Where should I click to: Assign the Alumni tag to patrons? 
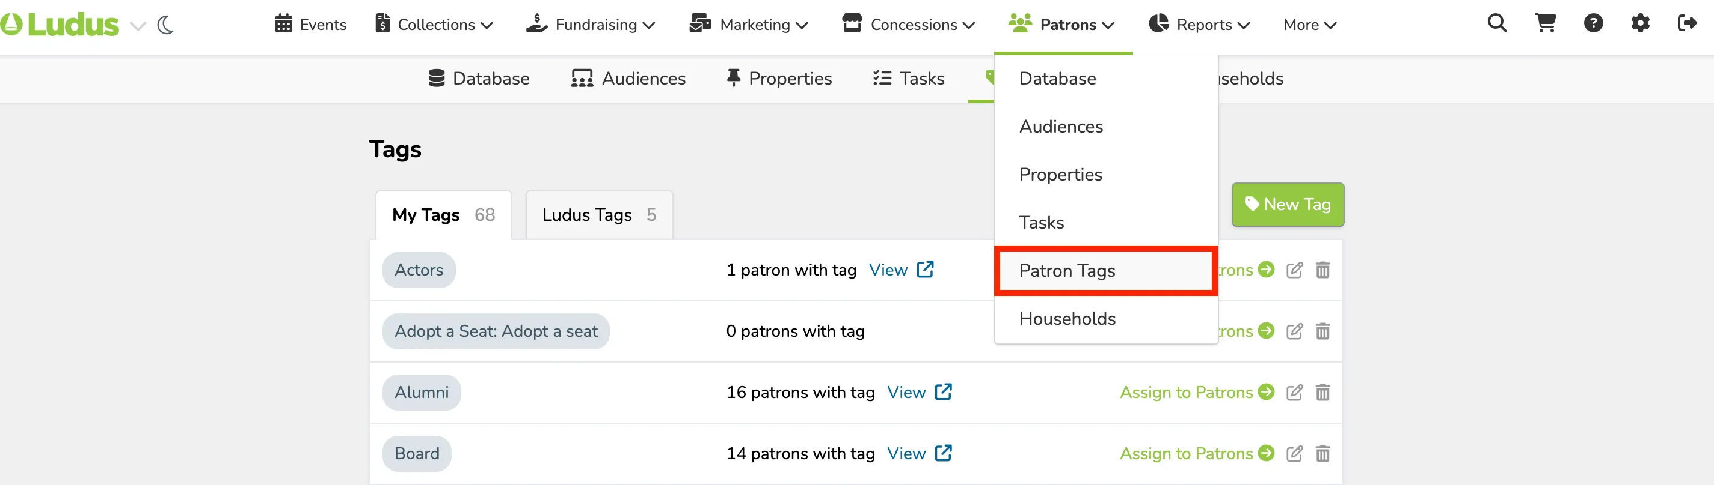(1197, 392)
